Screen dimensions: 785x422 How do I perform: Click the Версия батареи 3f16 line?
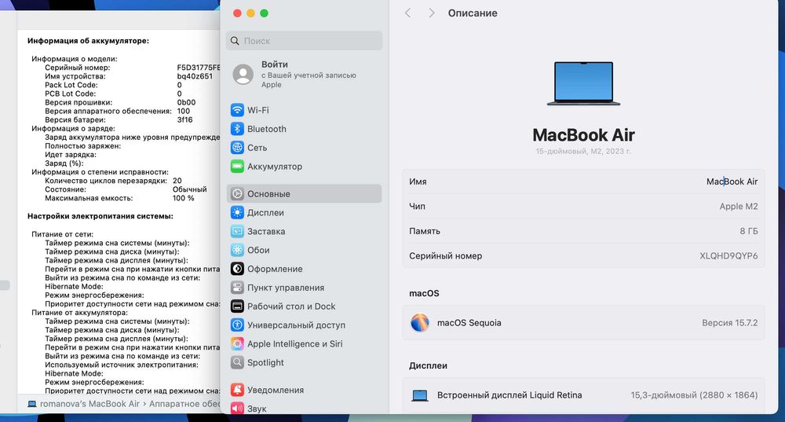pyautogui.click(x=119, y=119)
